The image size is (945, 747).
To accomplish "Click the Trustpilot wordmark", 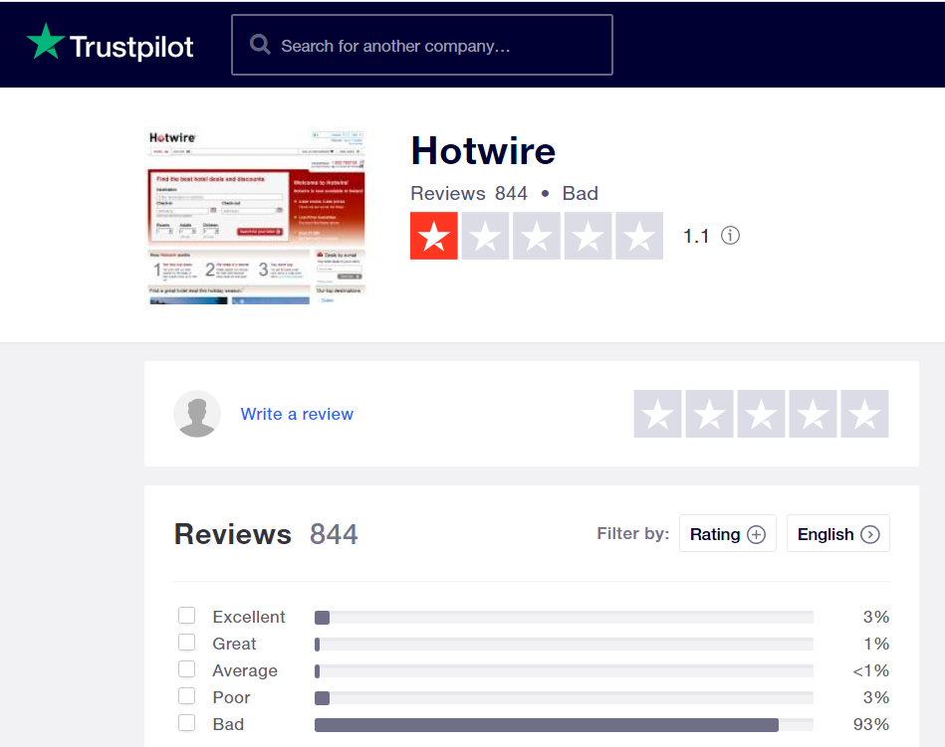I will point(131,47).
